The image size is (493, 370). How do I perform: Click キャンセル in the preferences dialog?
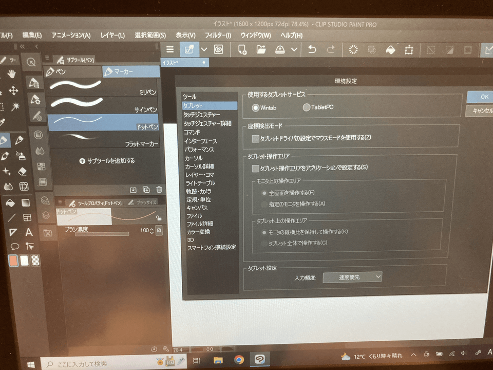[480, 110]
